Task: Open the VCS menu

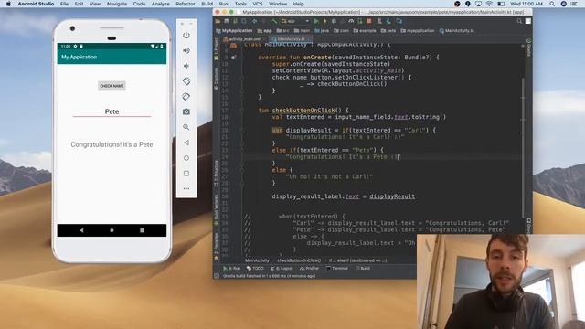Action: [x=258, y=4]
